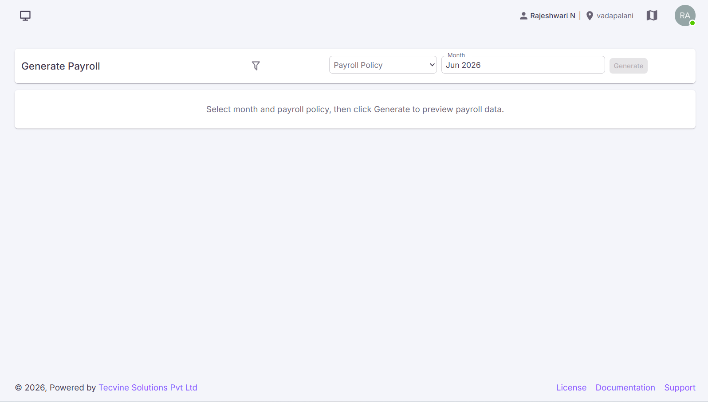Click the Generate button
This screenshot has width=708, height=402.
pyautogui.click(x=628, y=66)
